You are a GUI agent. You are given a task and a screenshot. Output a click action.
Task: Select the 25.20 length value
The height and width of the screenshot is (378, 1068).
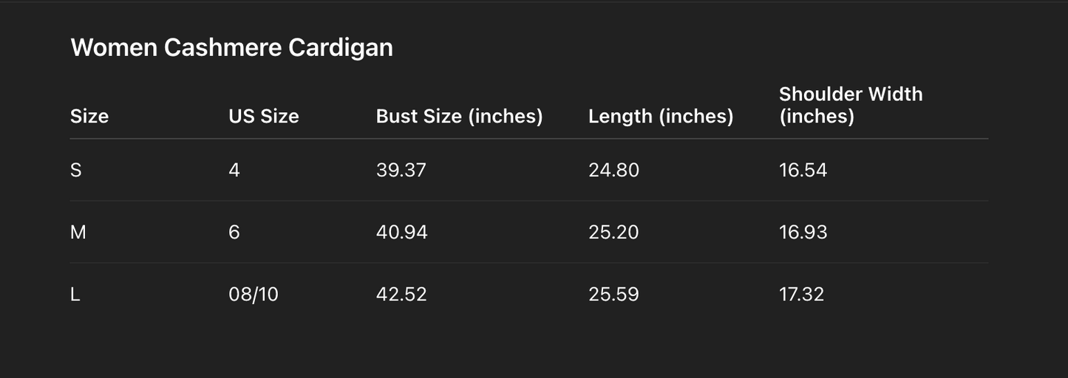point(613,233)
